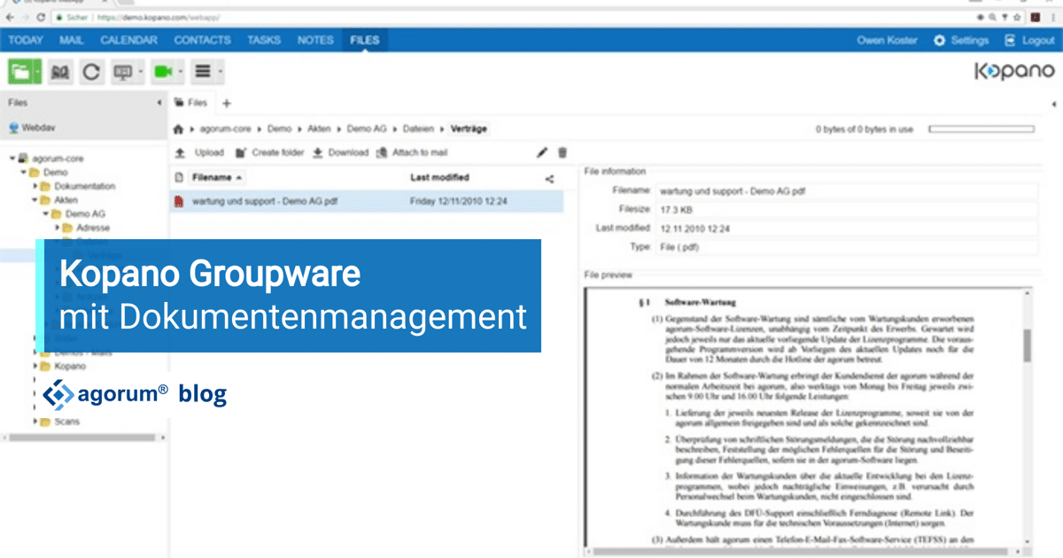Click the storage usage progress bar
This screenshot has width=1063, height=558.
(983, 129)
